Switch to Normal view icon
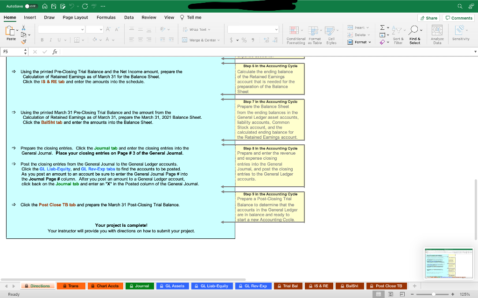Screen dimensions: 478x298 (x=379, y=294)
